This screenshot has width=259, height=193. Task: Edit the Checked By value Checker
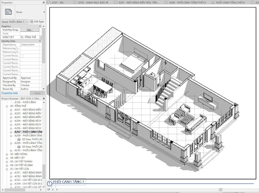tap(30, 85)
